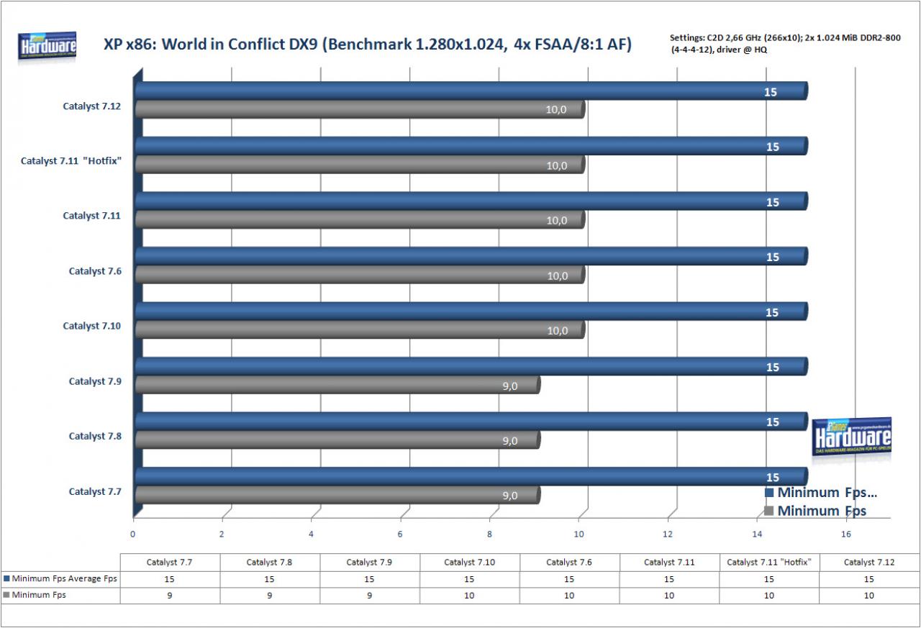Click the table cell 15 under Catalyst 7.8
Viewport: 921px width, 628px height.
tap(270, 579)
